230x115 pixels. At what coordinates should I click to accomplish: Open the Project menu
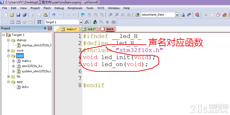click(35, 8)
